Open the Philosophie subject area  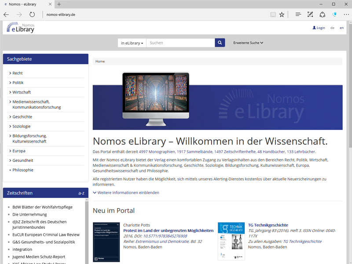tap(23, 170)
